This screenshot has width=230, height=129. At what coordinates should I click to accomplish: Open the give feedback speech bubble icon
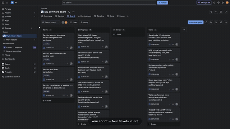click(221, 12)
